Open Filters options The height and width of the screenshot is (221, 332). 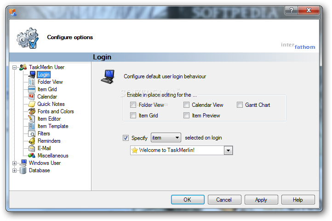(44, 134)
